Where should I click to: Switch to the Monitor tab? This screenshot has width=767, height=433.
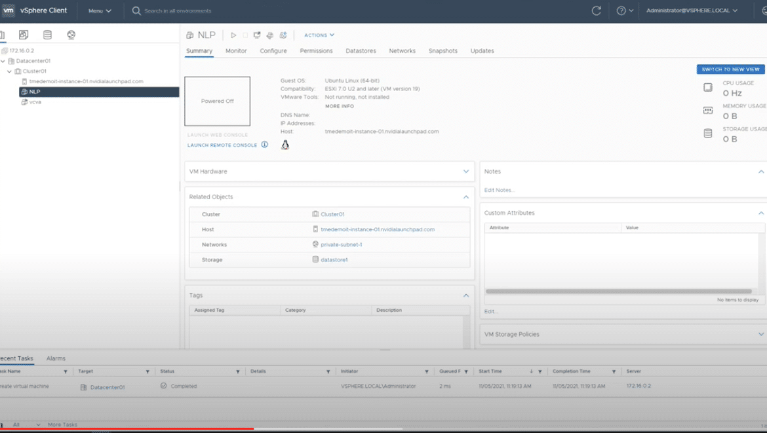click(236, 51)
